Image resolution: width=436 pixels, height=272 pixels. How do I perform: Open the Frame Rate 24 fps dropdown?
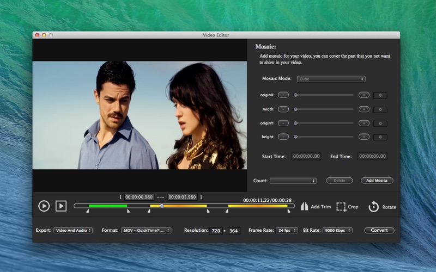(287, 230)
